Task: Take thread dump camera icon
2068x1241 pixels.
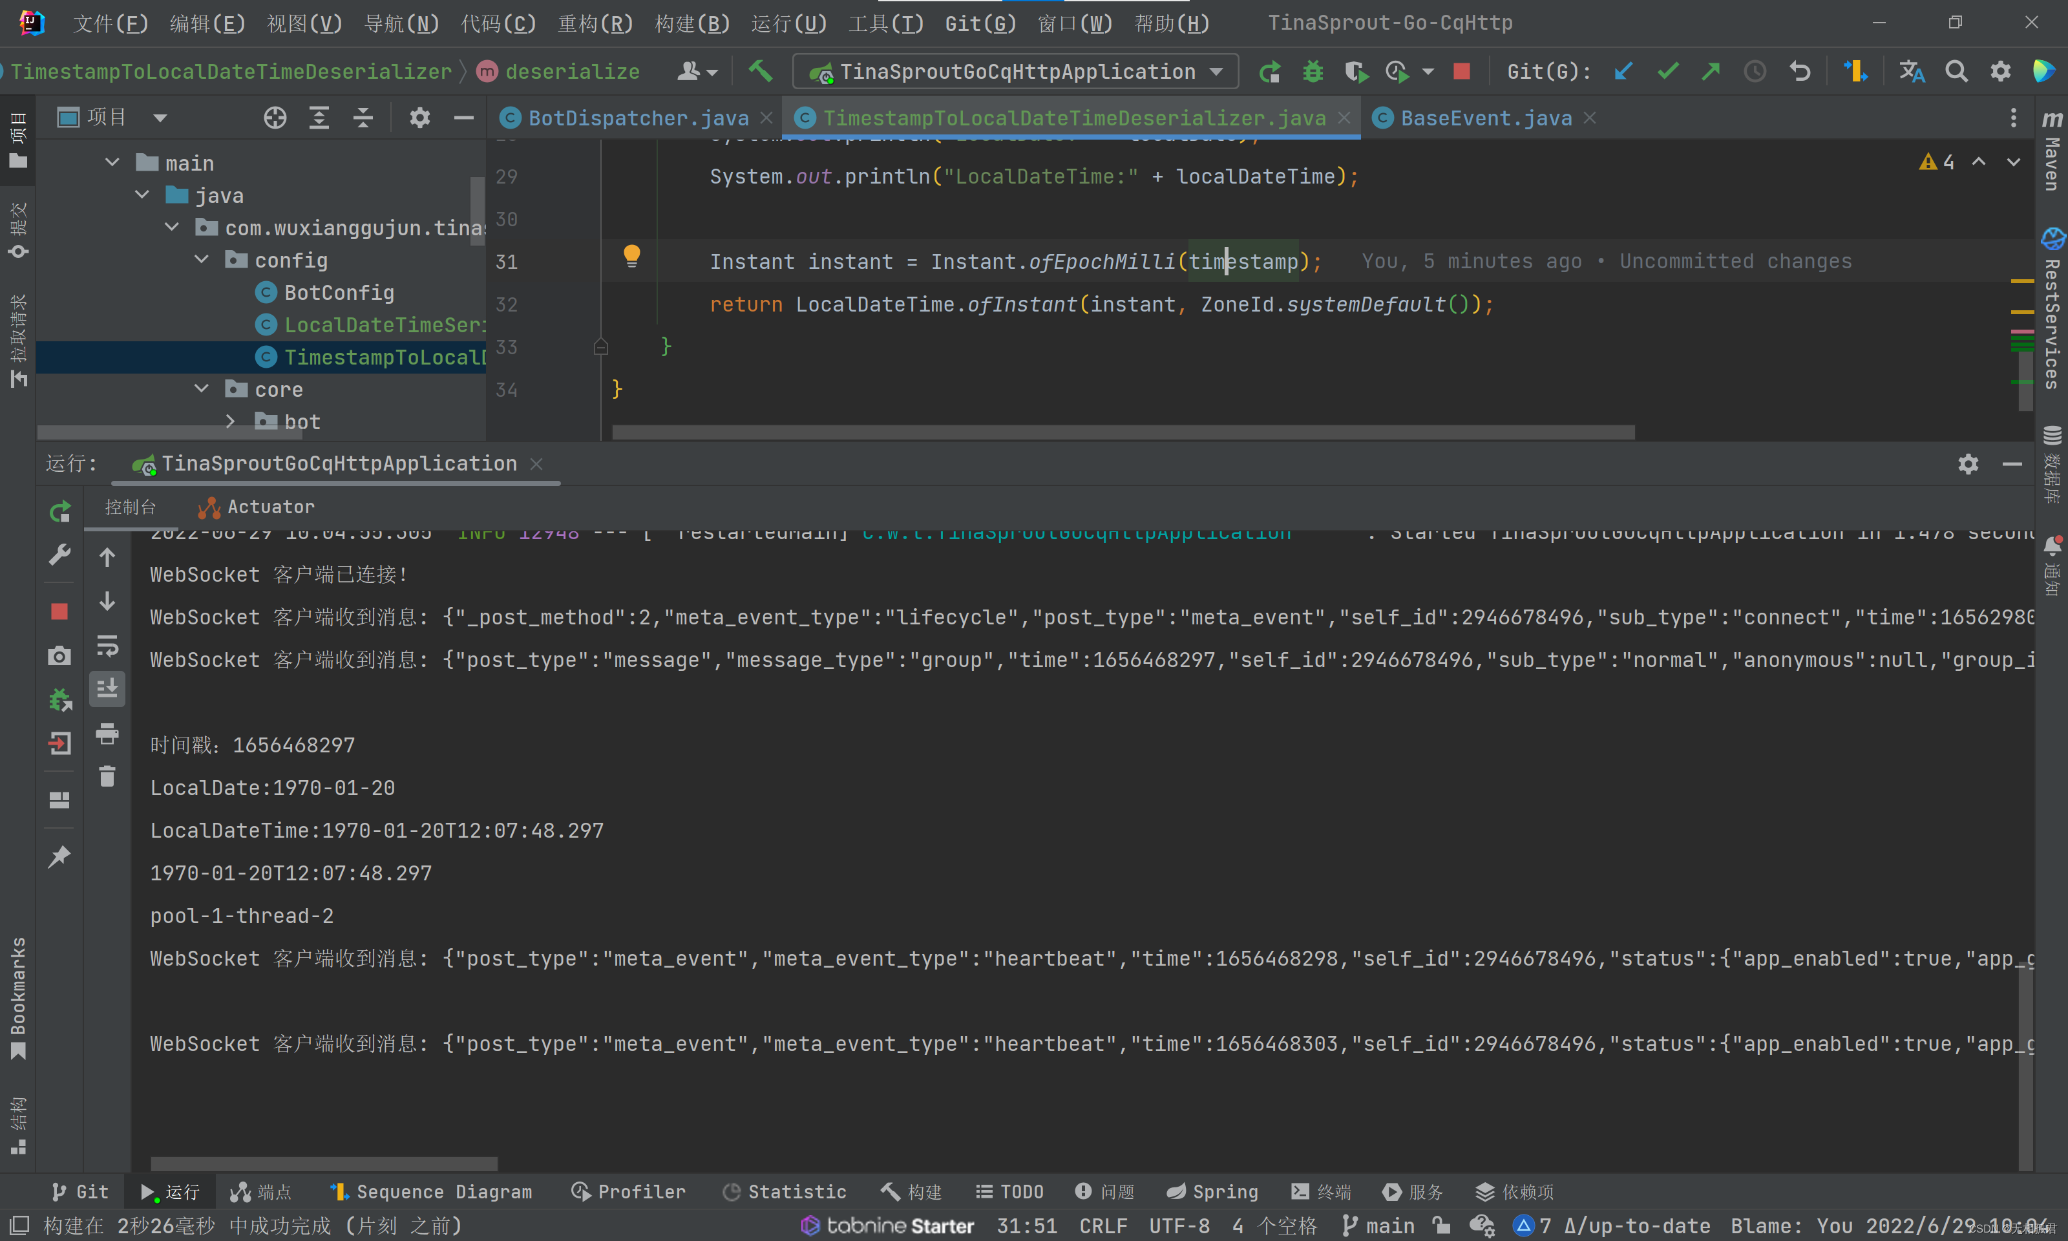Action: click(x=59, y=655)
